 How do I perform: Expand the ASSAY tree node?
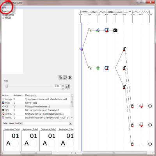click(x=3, y=18)
